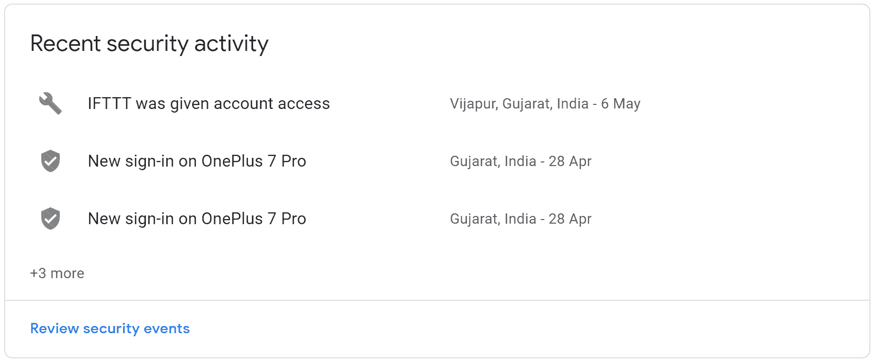Viewport: 874px width, 363px height.
Task: Click 'OnePlus 7 Pro' device name in first sign-in
Action: tap(254, 161)
